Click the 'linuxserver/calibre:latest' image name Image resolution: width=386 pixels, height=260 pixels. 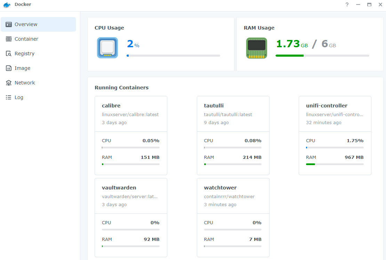tap(130, 114)
